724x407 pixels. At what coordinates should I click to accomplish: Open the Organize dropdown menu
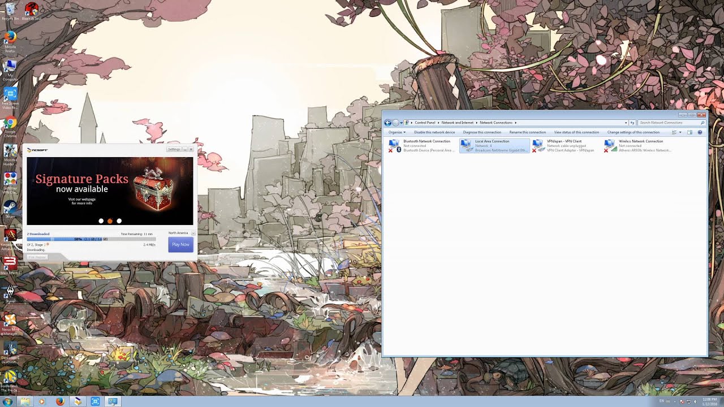tap(397, 132)
